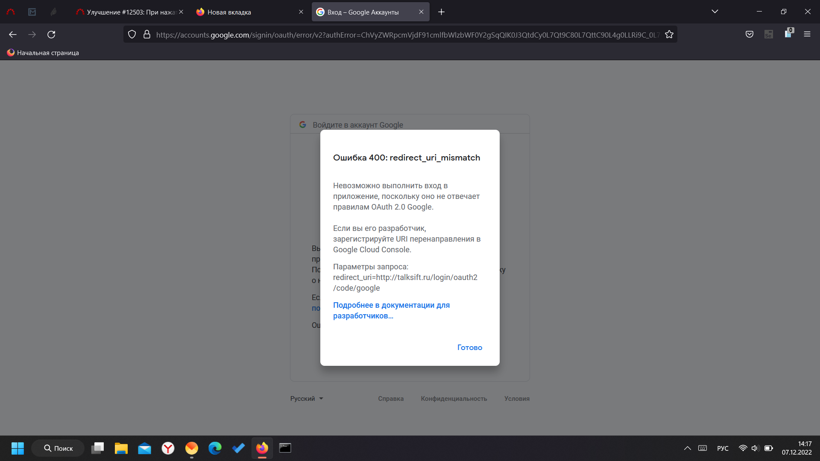Open Task View on the taskbar
Viewport: 820px width, 461px height.
(x=98, y=448)
